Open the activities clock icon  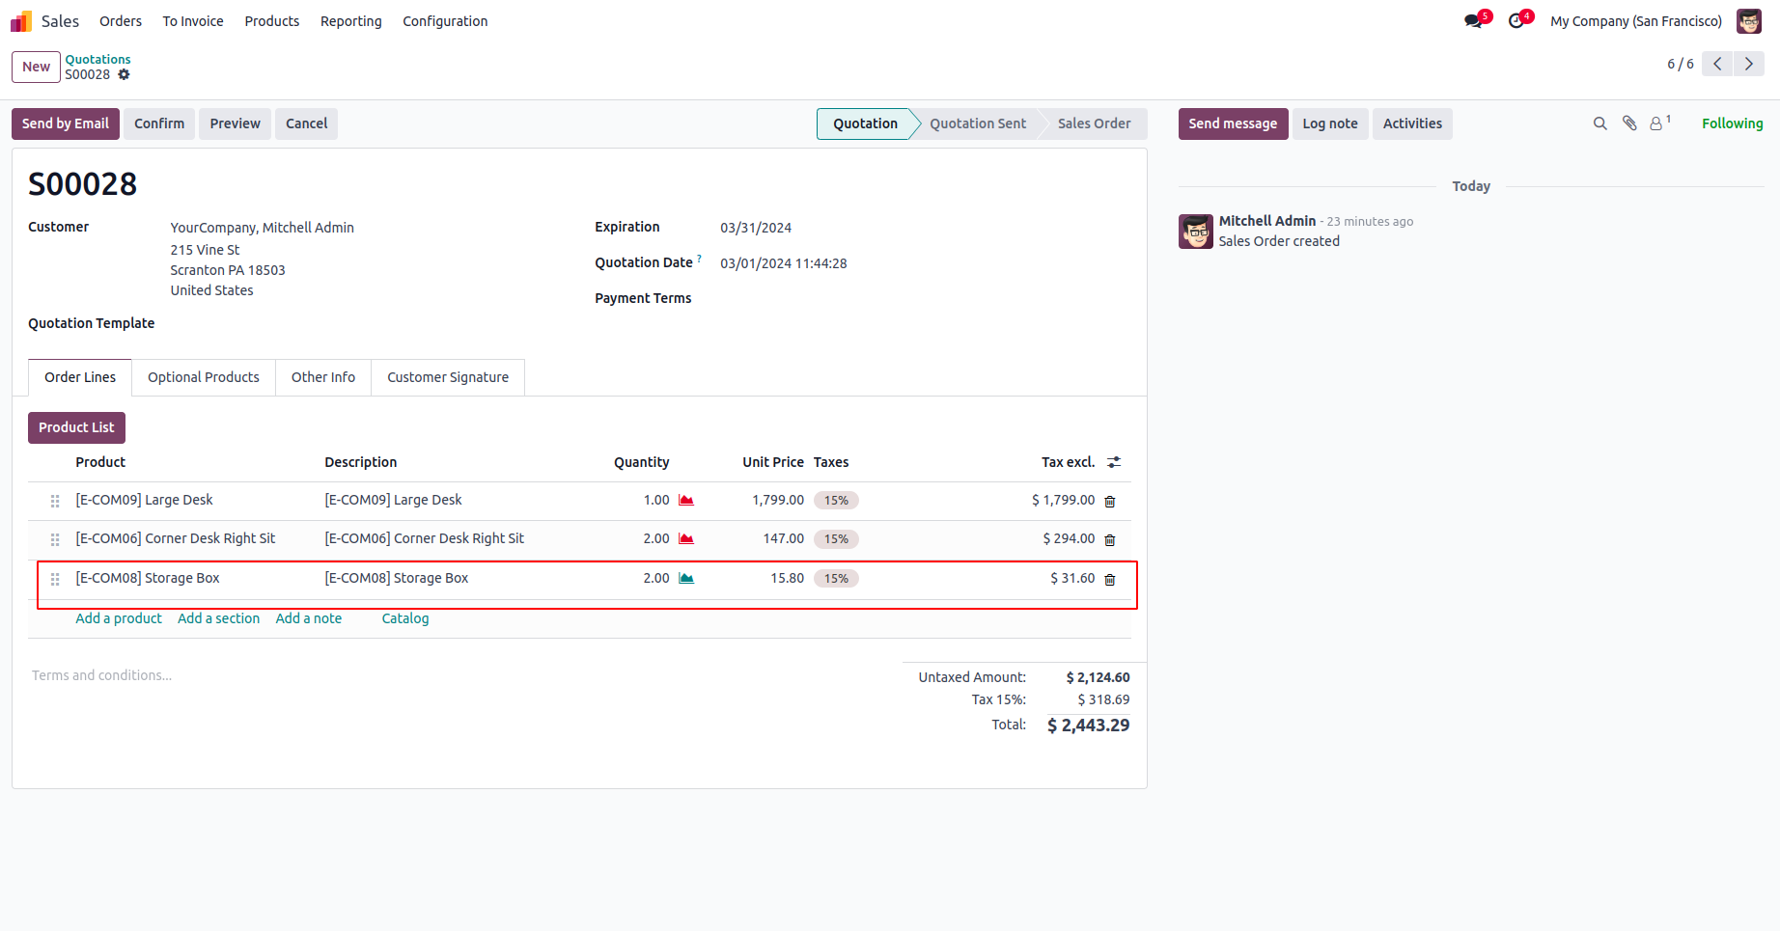pos(1516,21)
